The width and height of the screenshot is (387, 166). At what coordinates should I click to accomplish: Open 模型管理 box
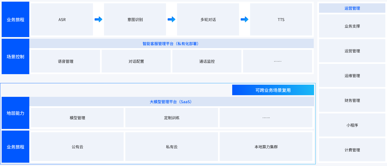77,118
